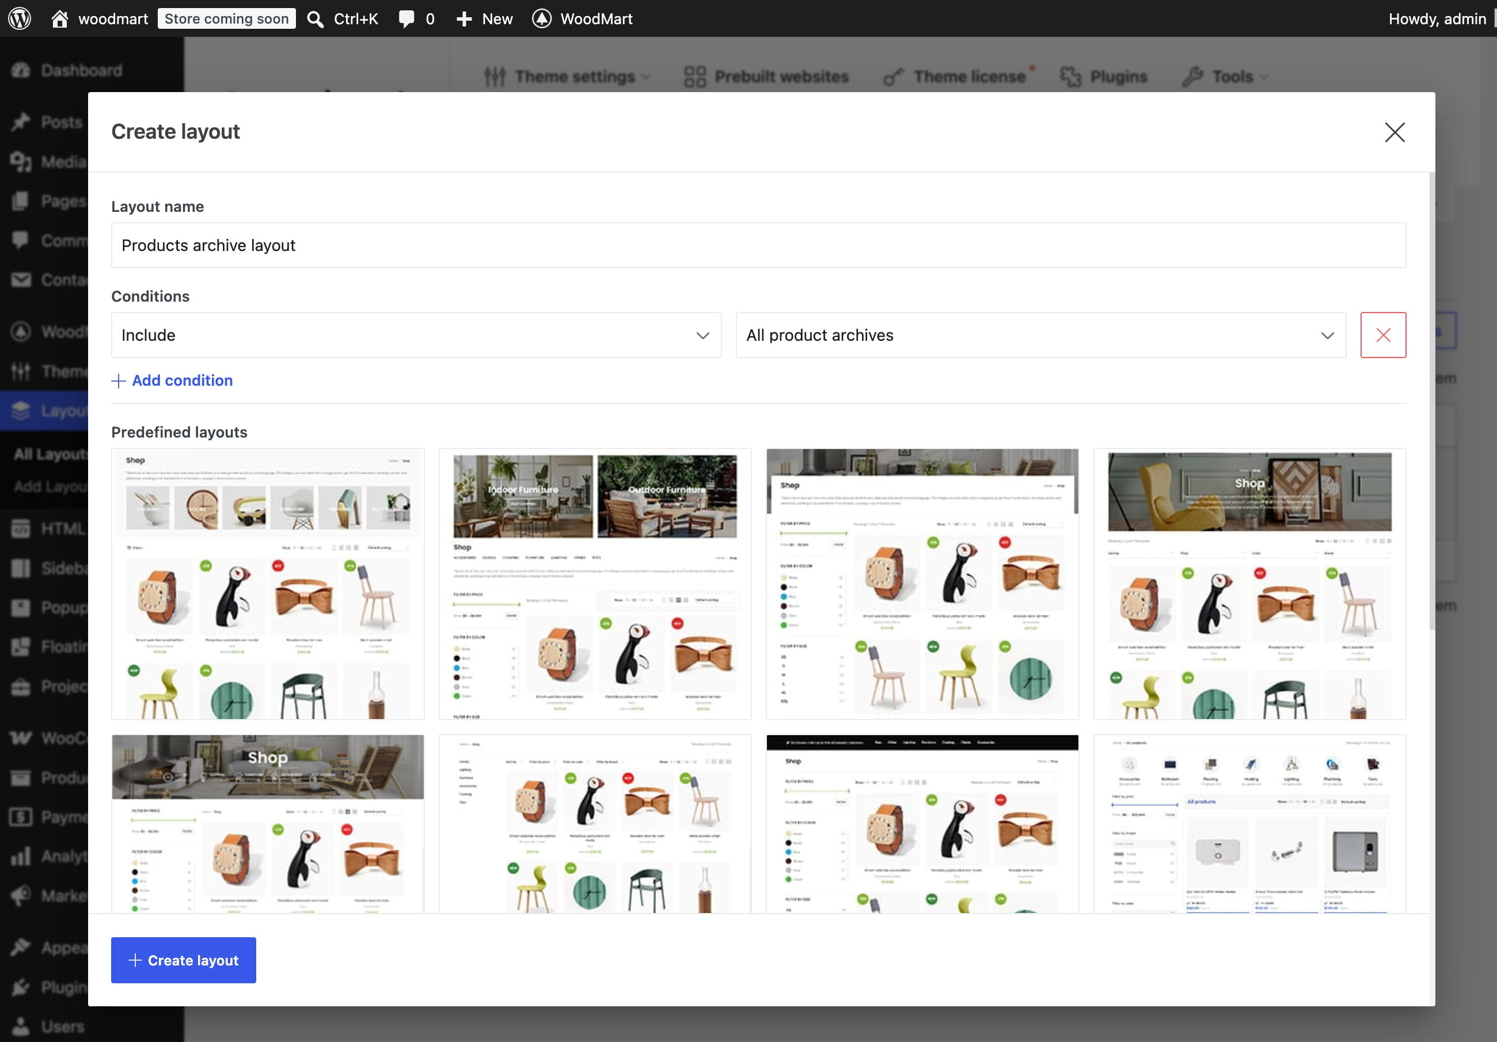
Task: Select the third predefined layout with sidebar filters
Action: click(x=922, y=584)
